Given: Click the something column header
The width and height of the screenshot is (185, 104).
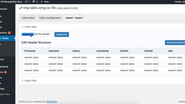Looking at the screenshot, I should point(102,51).
